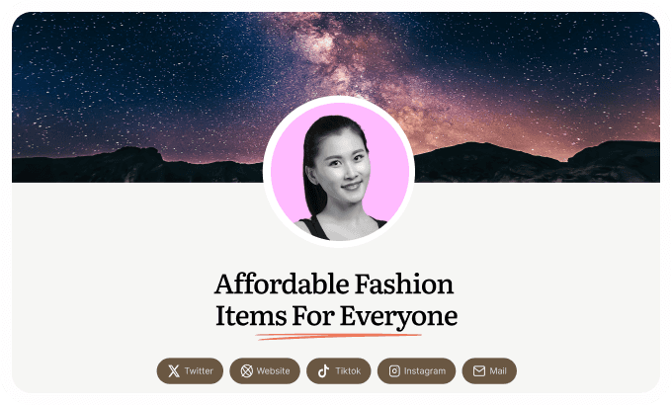672x405 pixels.
Task: Click the bright Milky Way core
Action: pos(319,45)
